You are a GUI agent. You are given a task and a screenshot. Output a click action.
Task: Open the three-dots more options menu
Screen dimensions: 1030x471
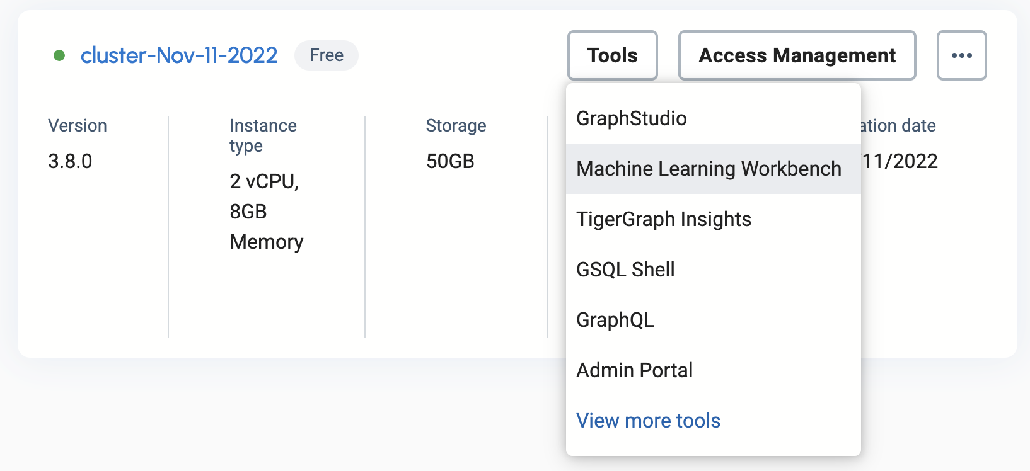pyautogui.click(x=961, y=55)
